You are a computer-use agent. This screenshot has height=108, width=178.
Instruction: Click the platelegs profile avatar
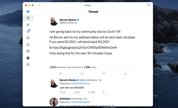coord(54,102)
